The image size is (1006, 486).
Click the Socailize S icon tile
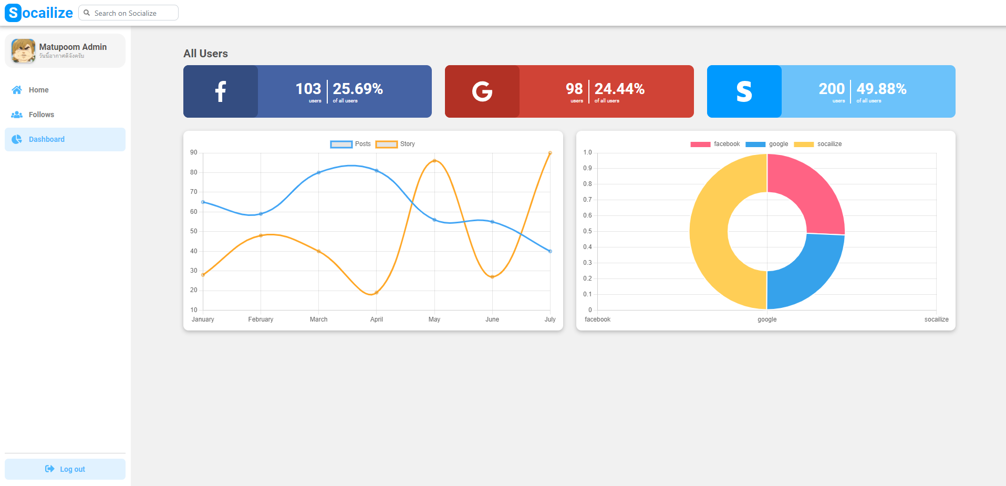coord(744,91)
